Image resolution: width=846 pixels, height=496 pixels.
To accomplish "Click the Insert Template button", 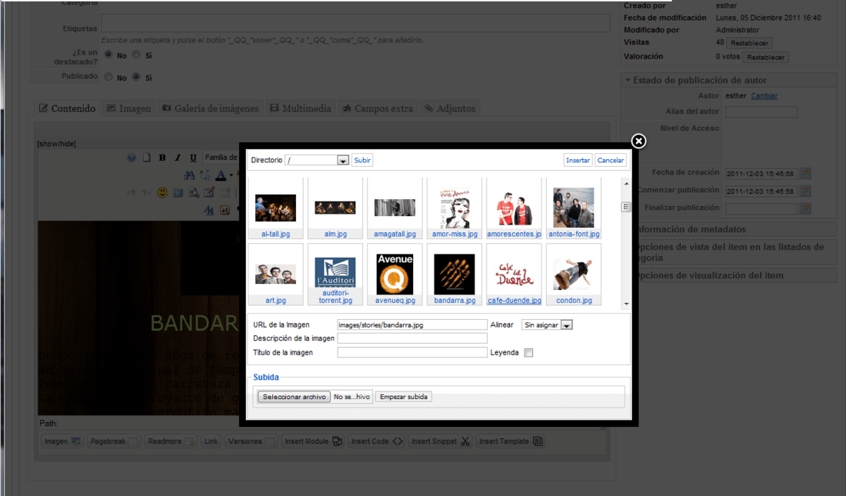I will pyautogui.click(x=511, y=441).
